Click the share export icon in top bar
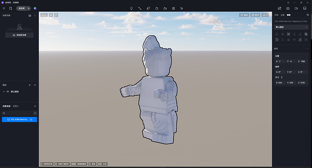This screenshot has height=168, width=312. pyautogui.click(x=279, y=8)
